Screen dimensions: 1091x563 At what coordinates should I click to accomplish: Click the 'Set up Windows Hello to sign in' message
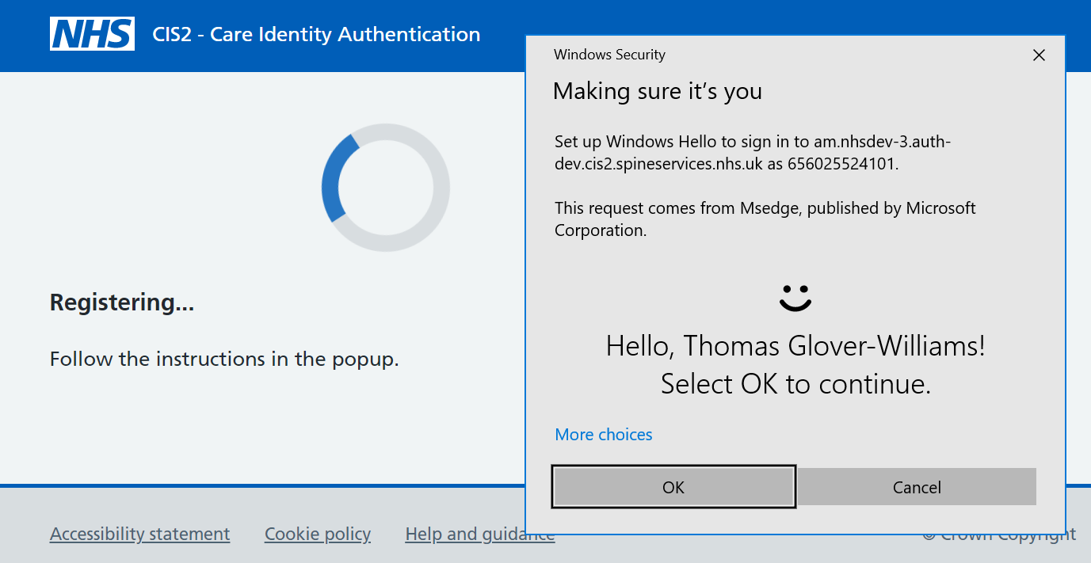[752, 153]
